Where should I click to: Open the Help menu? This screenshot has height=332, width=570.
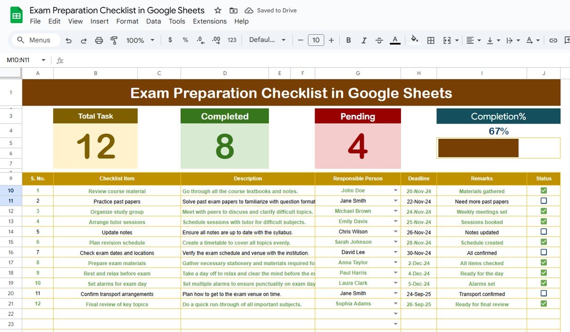click(x=241, y=21)
